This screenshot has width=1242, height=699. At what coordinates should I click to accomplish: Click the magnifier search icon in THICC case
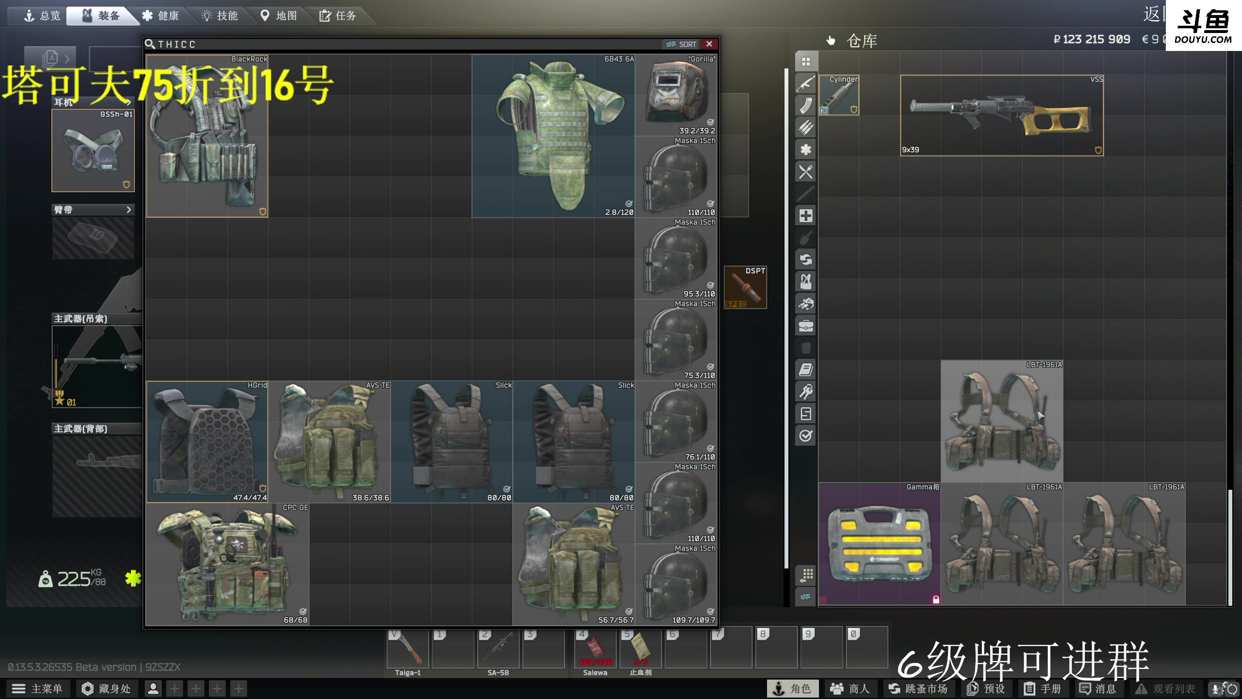click(150, 44)
